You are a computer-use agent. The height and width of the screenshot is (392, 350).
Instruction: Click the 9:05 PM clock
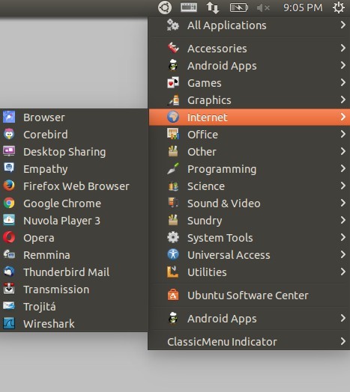pos(303,7)
